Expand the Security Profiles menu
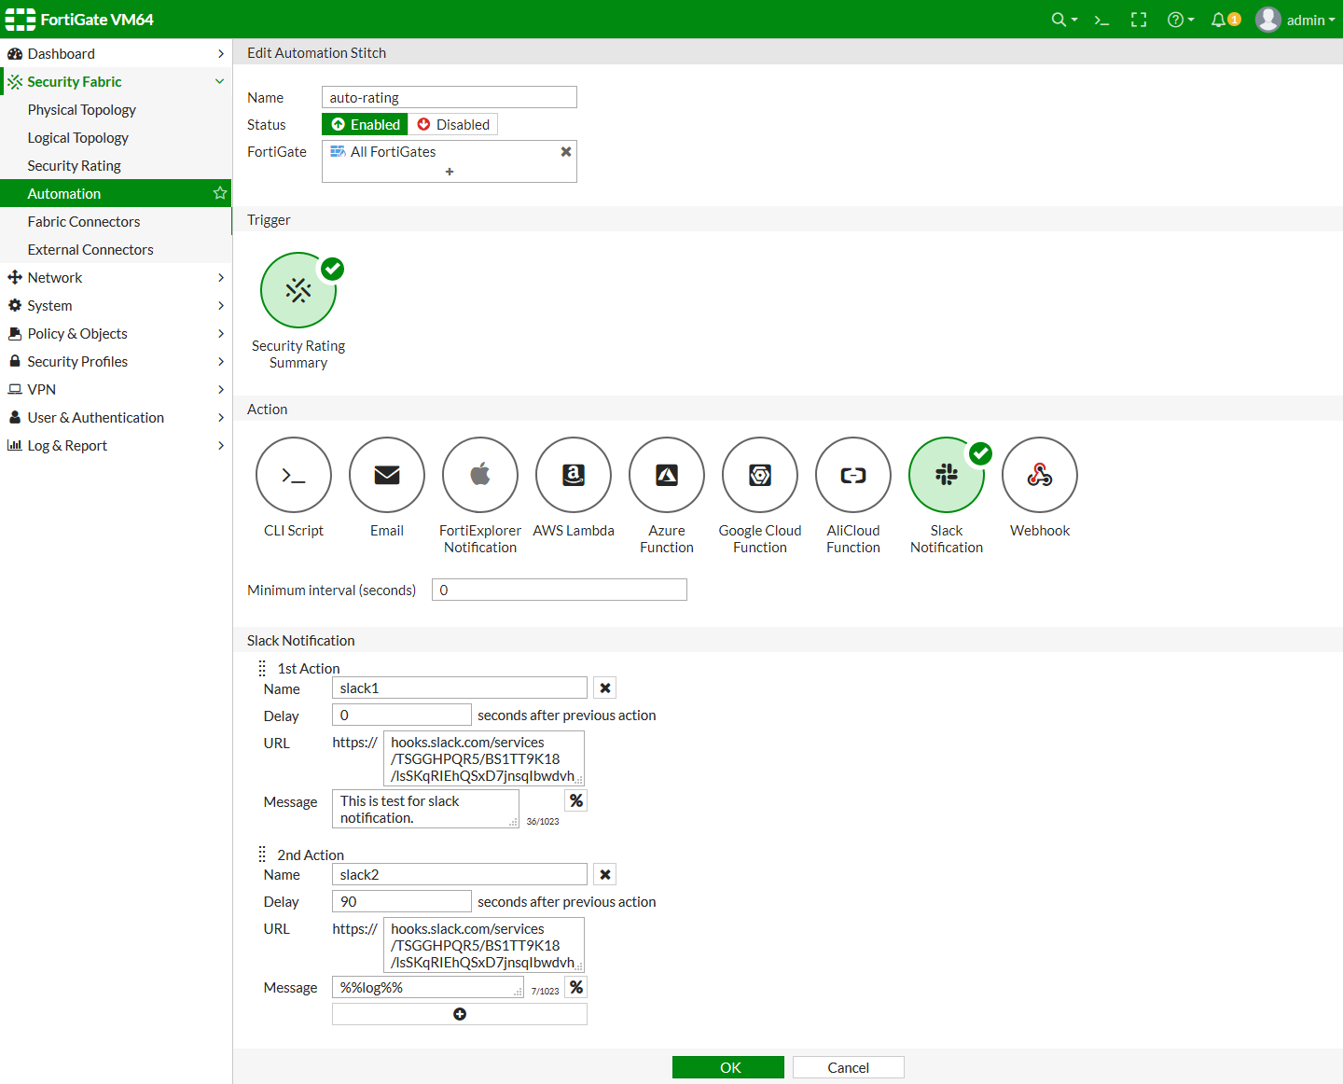Viewport: 1343px width, 1084px height. (x=116, y=361)
